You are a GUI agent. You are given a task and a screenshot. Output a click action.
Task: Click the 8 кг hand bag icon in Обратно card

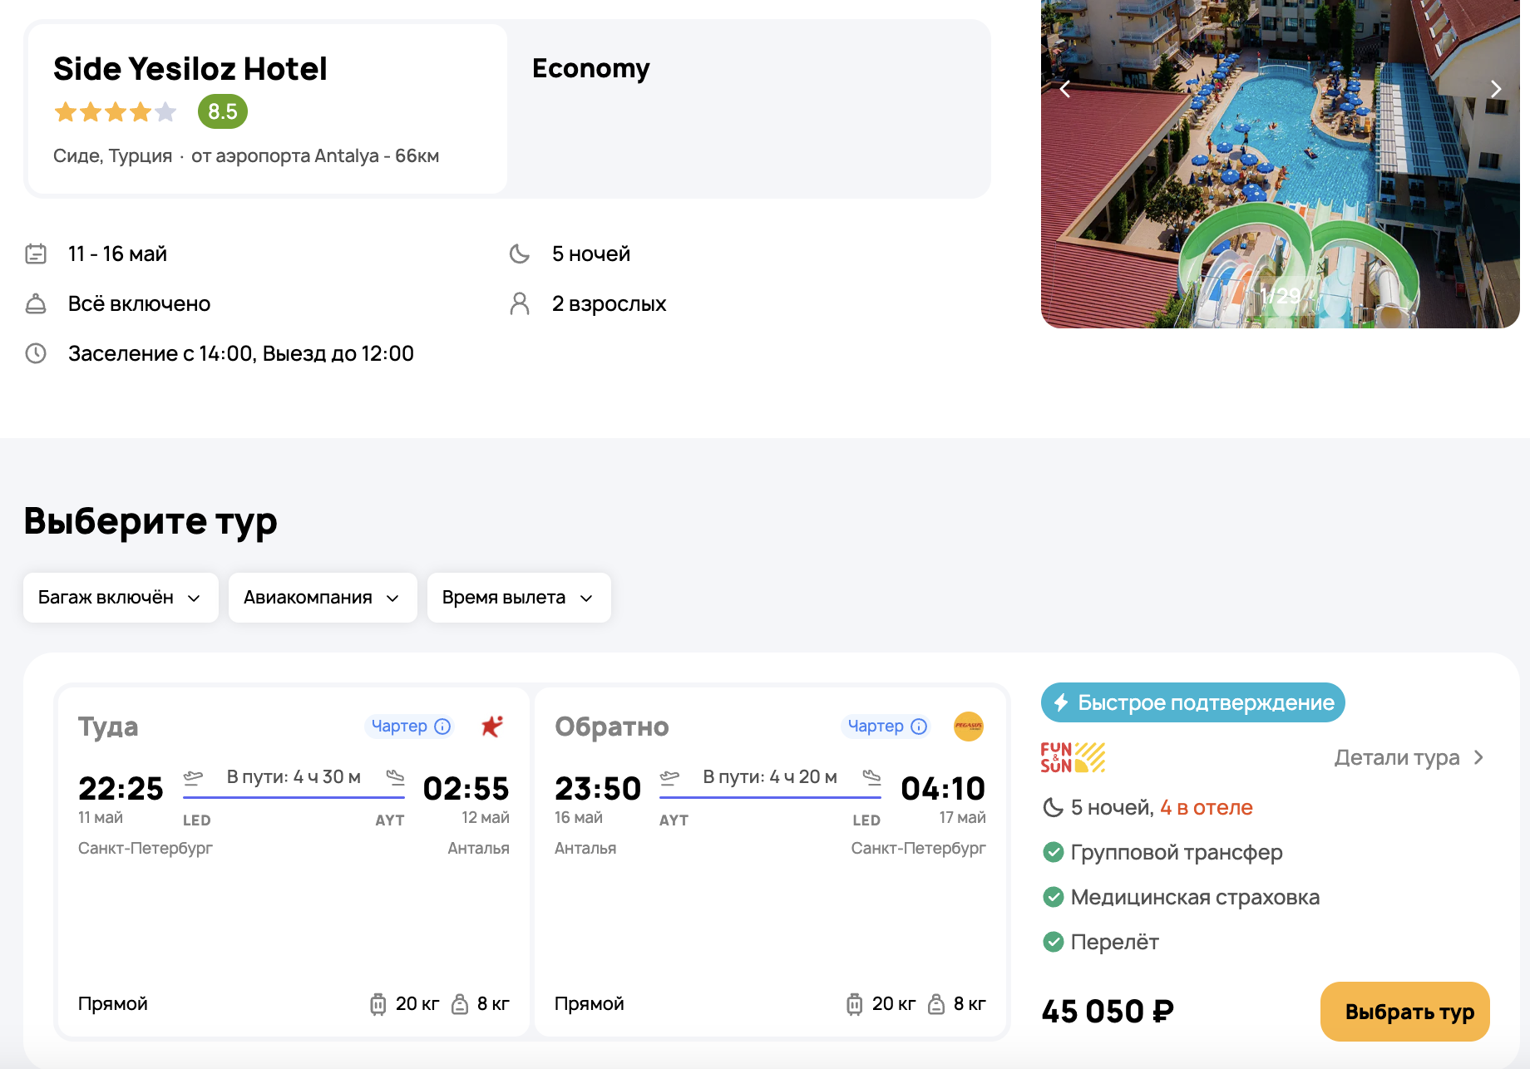(x=936, y=1004)
